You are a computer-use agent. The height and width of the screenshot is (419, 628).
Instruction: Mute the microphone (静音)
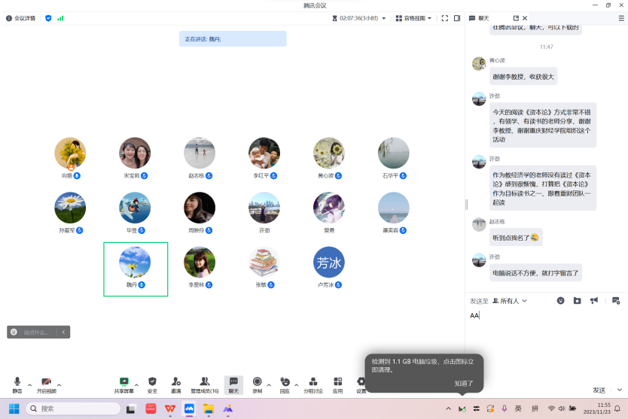[x=17, y=382]
